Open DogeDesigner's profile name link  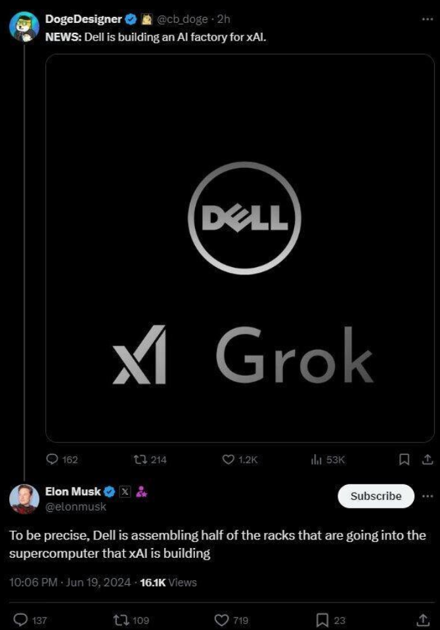(x=83, y=19)
